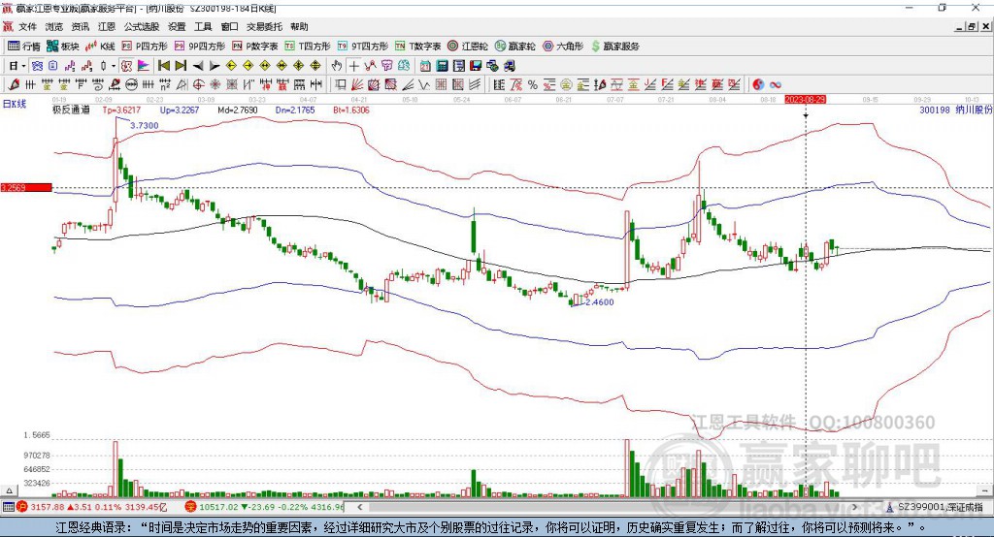Click the bottom-left up triangle button
Screen dimensions: 994x537
[9, 490]
